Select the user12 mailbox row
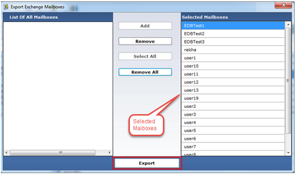296x174 pixels. [x=233, y=82]
